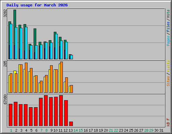The image size is (172, 134).
Task: Click green day label 29 on x-axis
Action: pyautogui.click(x=151, y=130)
